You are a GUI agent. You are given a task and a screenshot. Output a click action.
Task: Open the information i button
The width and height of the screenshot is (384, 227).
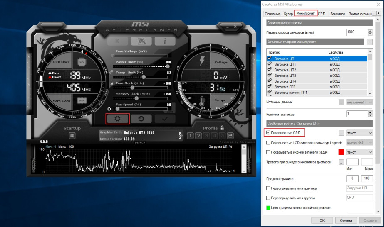click(x=165, y=41)
